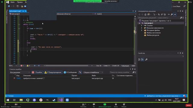
Task: Click the search magnifier in Solution Explorer
Action: pyautogui.click(x=181, y=18)
